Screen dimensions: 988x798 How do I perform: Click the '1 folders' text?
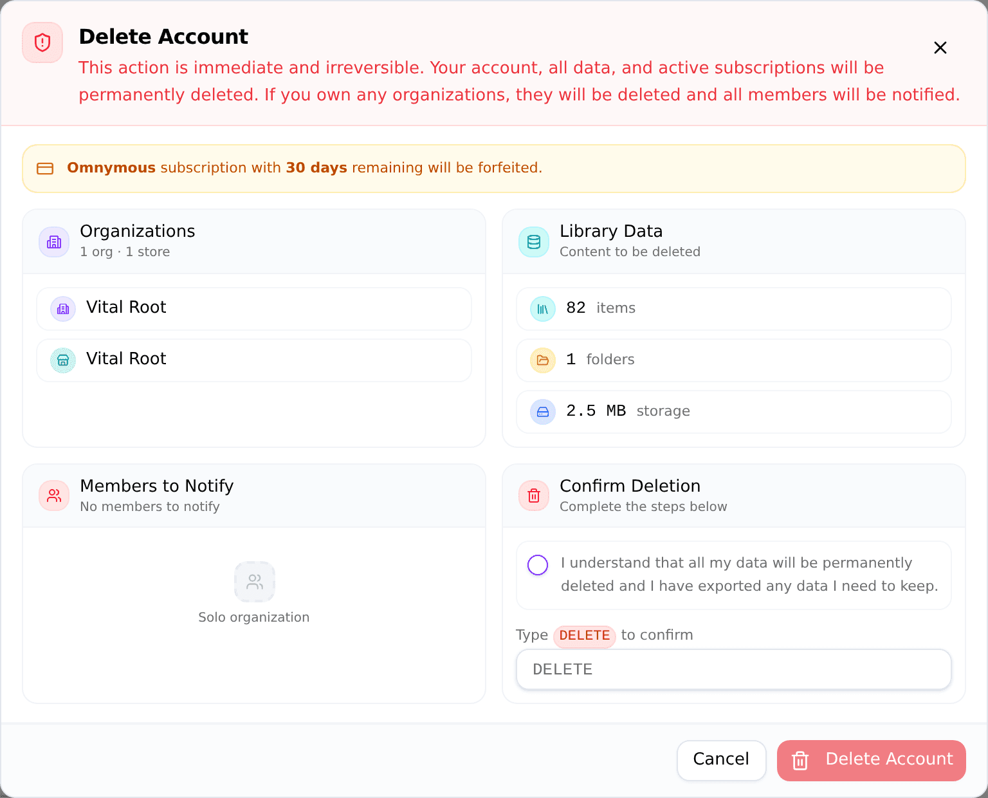(600, 360)
